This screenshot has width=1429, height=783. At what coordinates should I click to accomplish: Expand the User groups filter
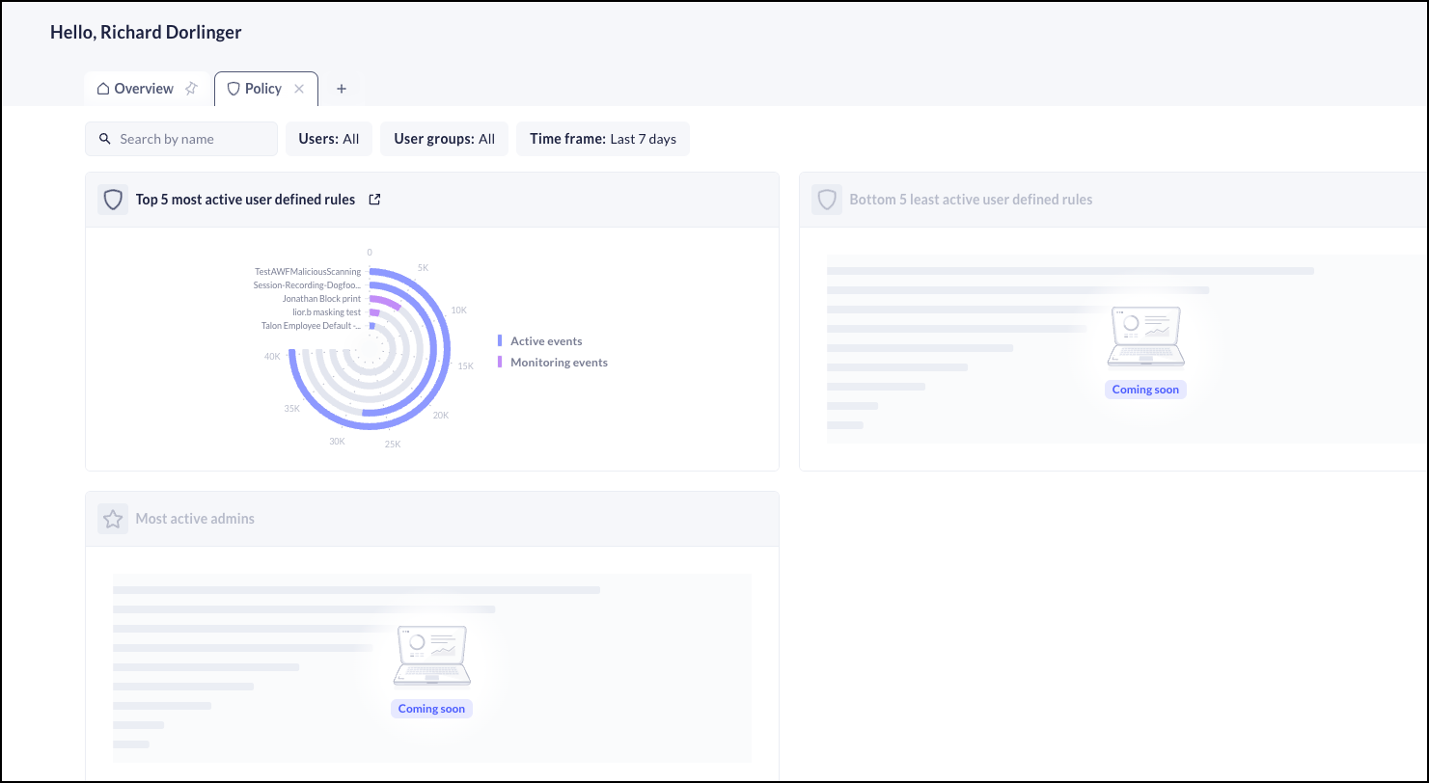click(444, 139)
